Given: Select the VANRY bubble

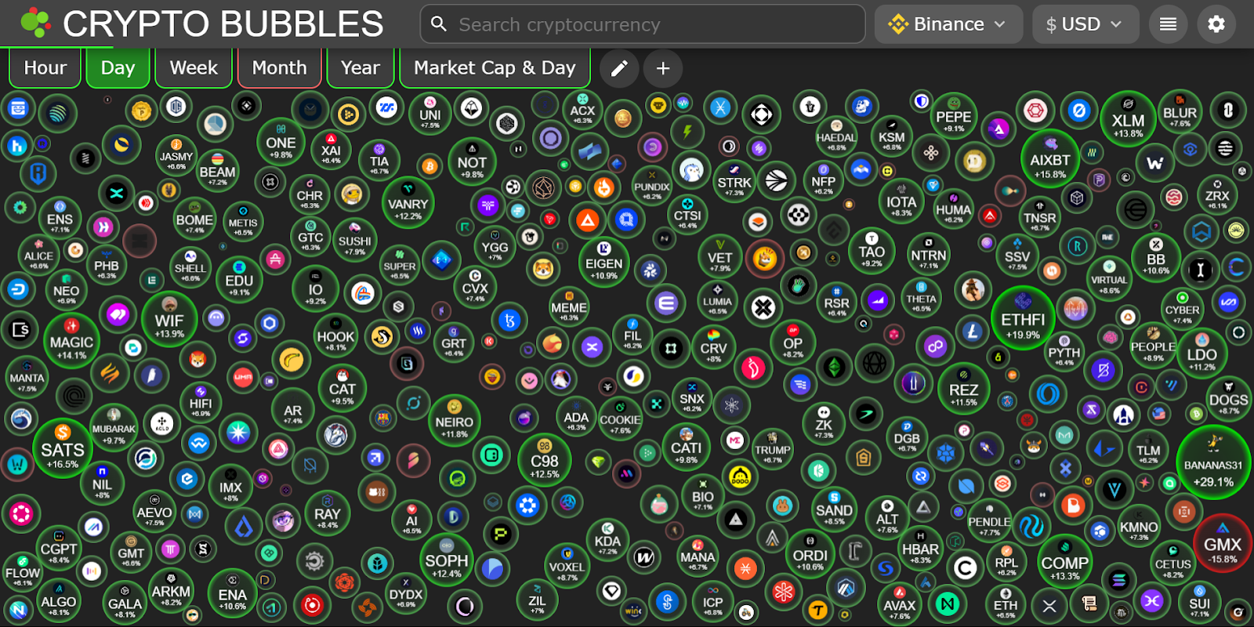Looking at the screenshot, I should point(408,203).
